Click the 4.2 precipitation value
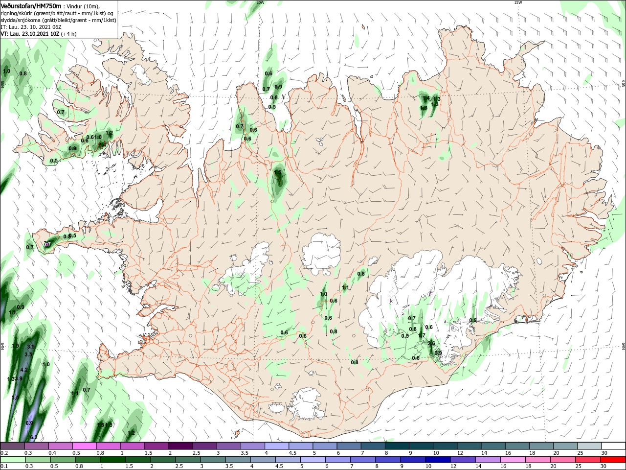Viewport: 626px width, 470px height. click(x=24, y=370)
